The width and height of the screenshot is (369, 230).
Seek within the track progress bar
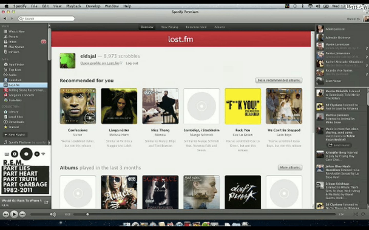[x=204, y=214]
